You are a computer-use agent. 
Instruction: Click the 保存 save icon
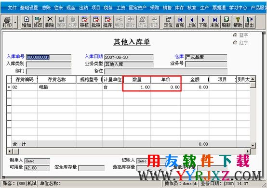click(x=61, y=22)
